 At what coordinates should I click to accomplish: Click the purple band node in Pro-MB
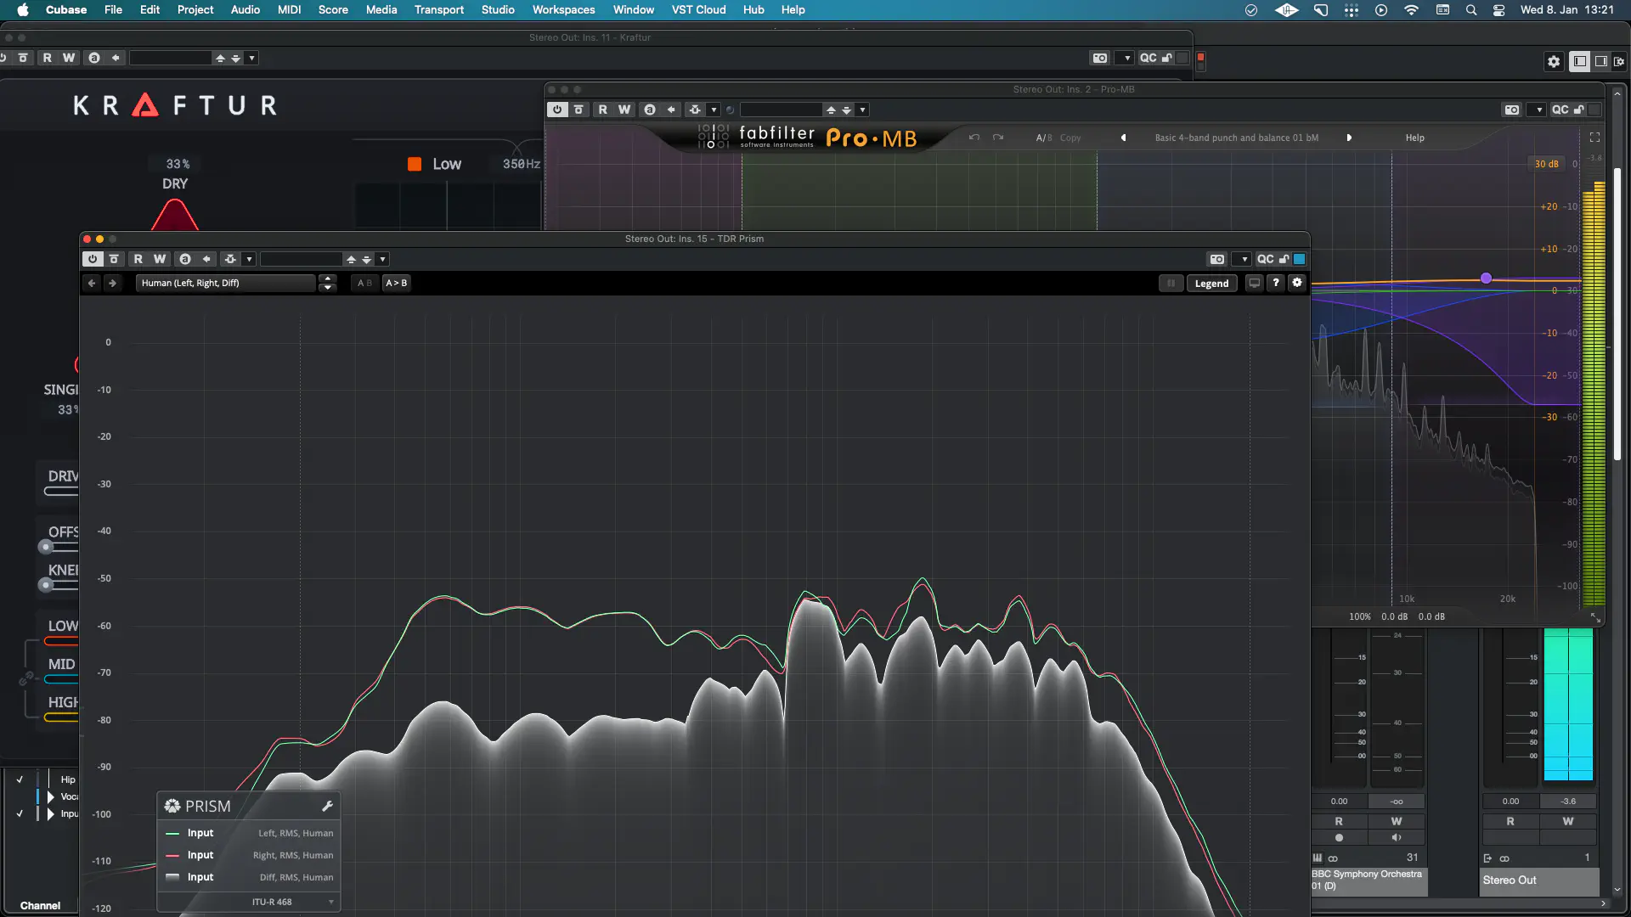[x=1486, y=278]
